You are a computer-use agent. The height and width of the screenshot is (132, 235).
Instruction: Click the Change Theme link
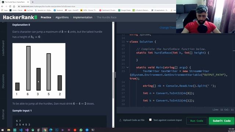pyautogui.click(x=167, y=28)
